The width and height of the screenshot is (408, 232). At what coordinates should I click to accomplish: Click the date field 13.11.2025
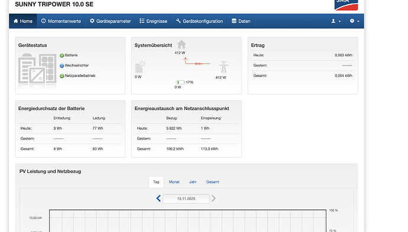186,199
